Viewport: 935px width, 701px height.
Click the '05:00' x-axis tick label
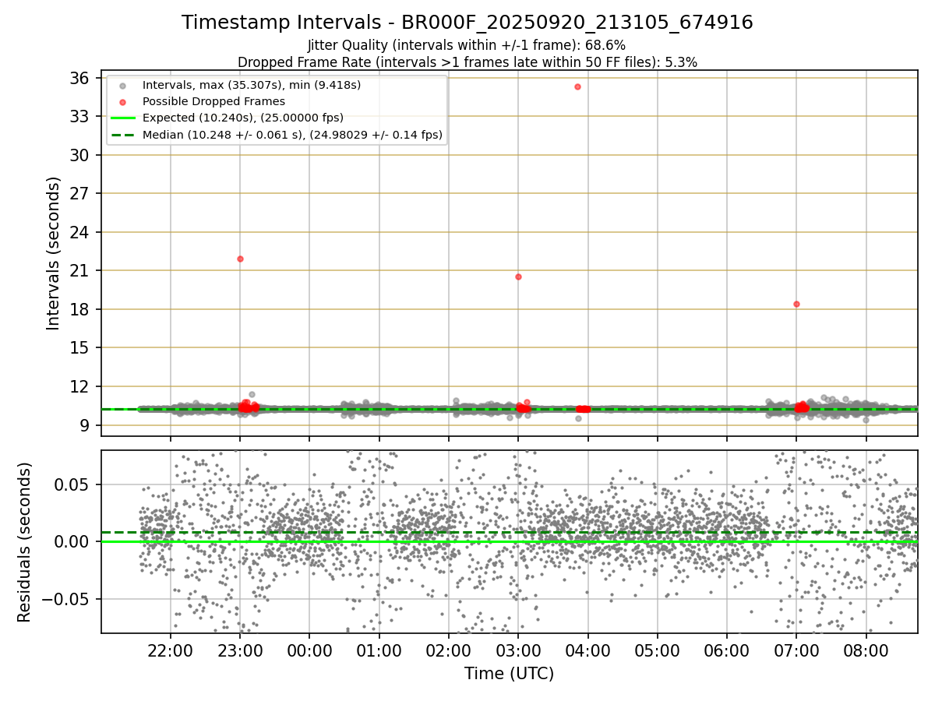click(x=657, y=652)
